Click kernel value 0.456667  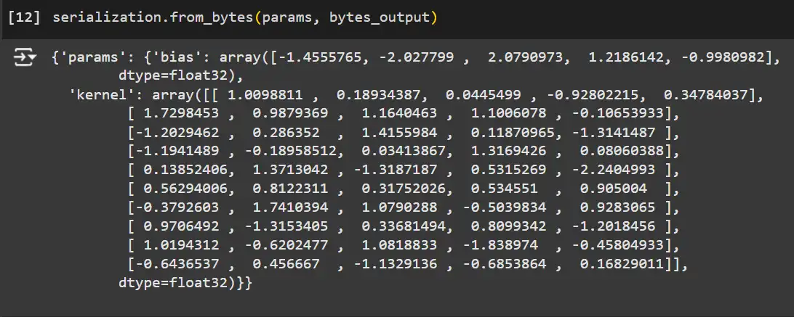pos(286,264)
